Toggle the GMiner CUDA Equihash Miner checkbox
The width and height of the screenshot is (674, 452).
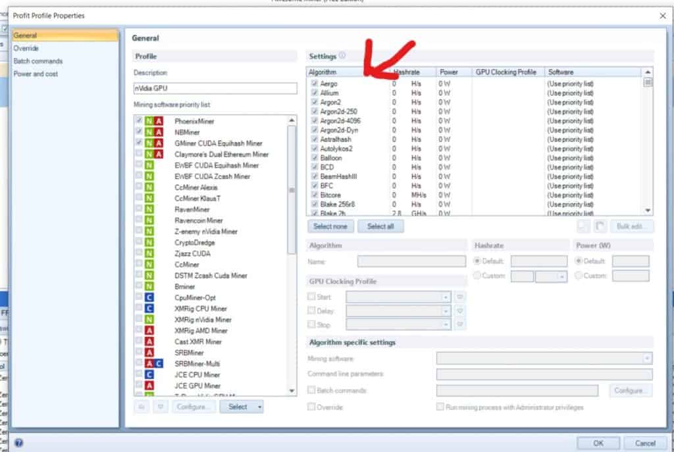[x=139, y=142]
